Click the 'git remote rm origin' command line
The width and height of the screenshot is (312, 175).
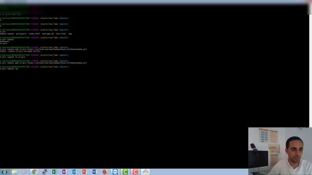coord(13,57)
